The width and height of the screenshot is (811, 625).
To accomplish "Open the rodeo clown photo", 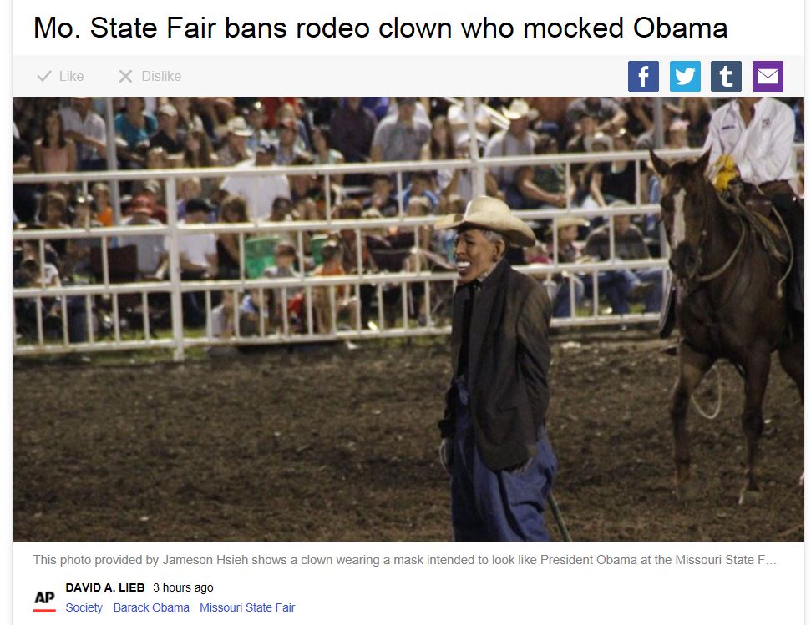I will coord(408,319).
